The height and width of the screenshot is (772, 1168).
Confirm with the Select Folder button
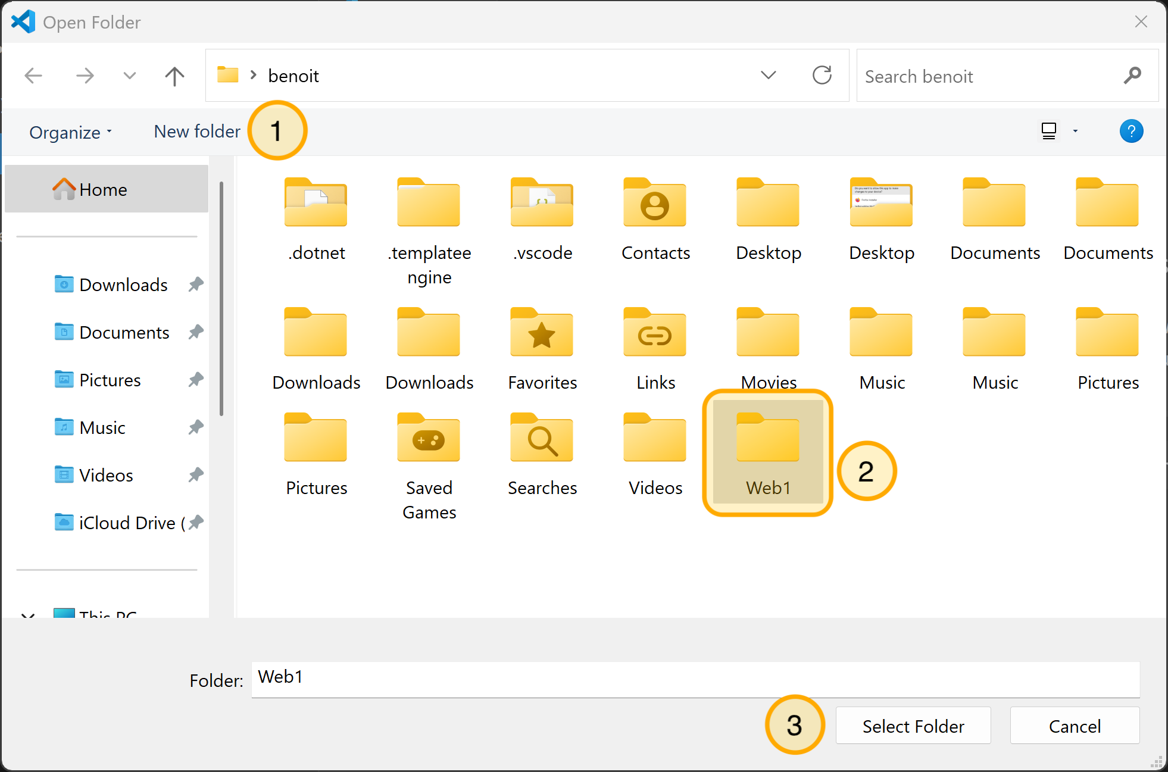[913, 726]
